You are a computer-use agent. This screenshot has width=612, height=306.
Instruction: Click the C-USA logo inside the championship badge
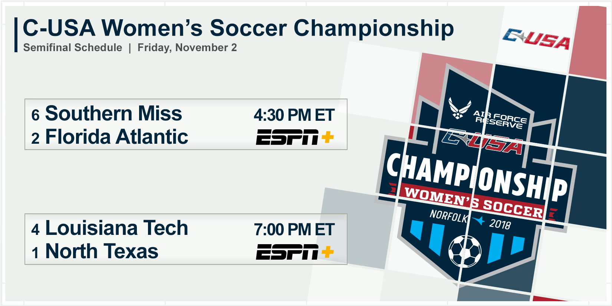(x=483, y=142)
